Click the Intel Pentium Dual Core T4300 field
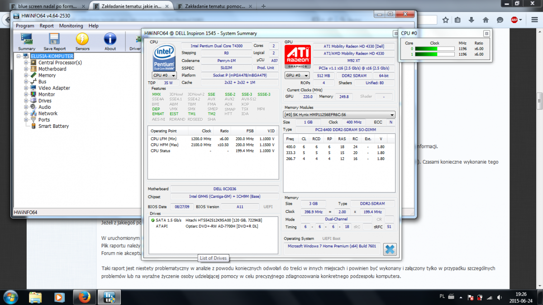 (x=216, y=46)
